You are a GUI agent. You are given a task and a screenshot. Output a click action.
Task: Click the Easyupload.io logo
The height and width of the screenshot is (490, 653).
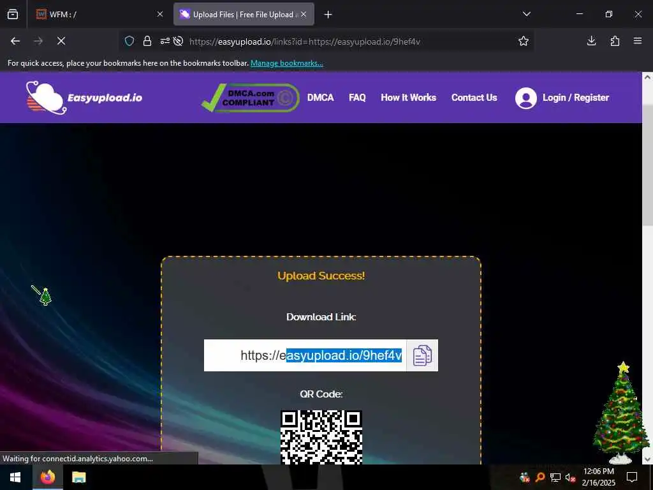click(x=84, y=98)
